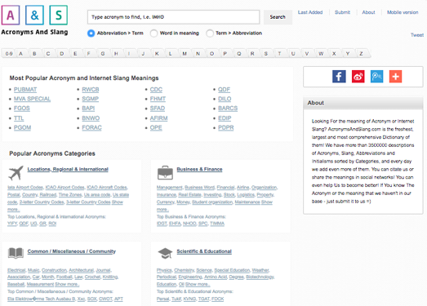The image size is (427, 306).
Task: Select Abbreviation > Term radio option
Action: click(91, 33)
